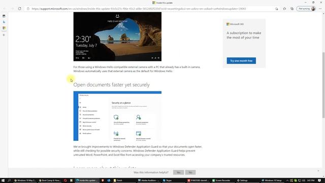Add a new tab with plus icon
This screenshot has width=325, height=183.
pyautogui.click(x=4, y=35)
